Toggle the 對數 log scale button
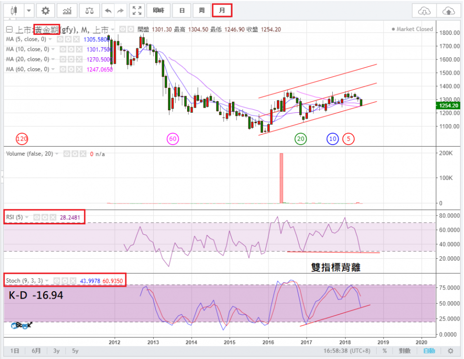Viewport: 464px width, 359px height. point(405,351)
